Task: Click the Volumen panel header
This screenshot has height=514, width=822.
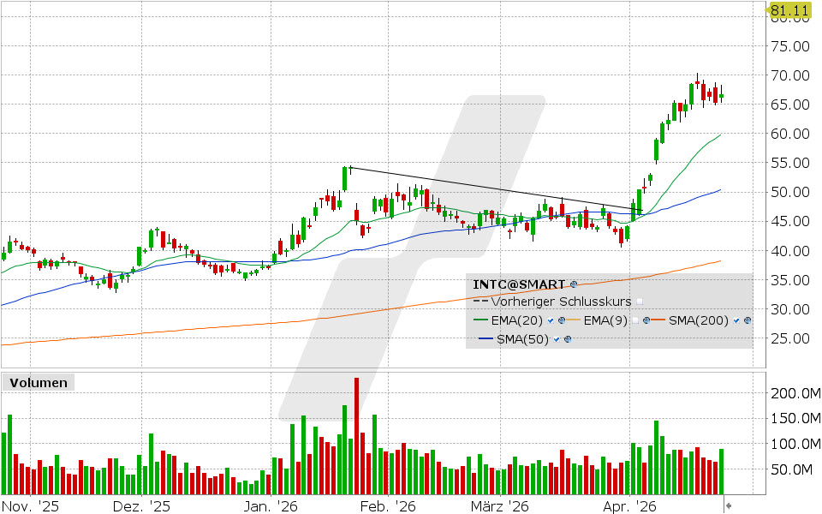Action: pyautogui.click(x=38, y=382)
